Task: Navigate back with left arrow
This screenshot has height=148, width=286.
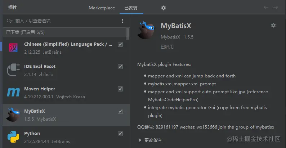Action: pos(266,8)
